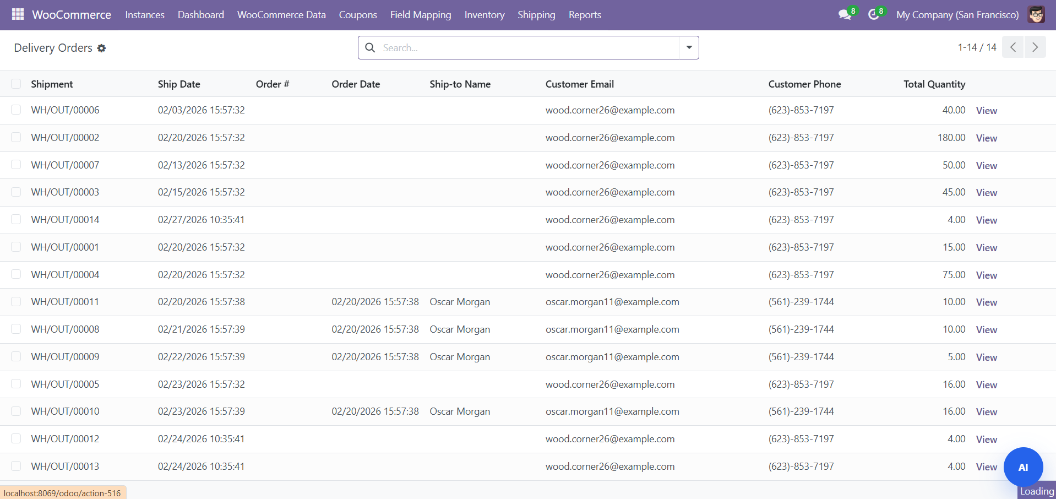Click View link for WH/OUT/00009
The width and height of the screenshot is (1056, 499).
[986, 357]
